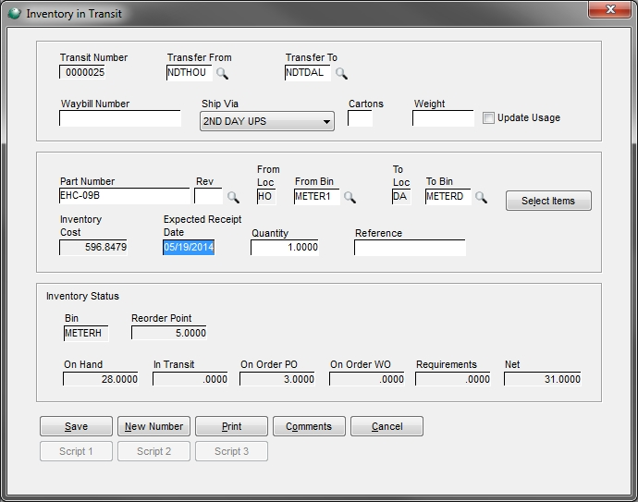This screenshot has width=638, height=502.
Task: Focus the Reference field
Action: pos(411,248)
